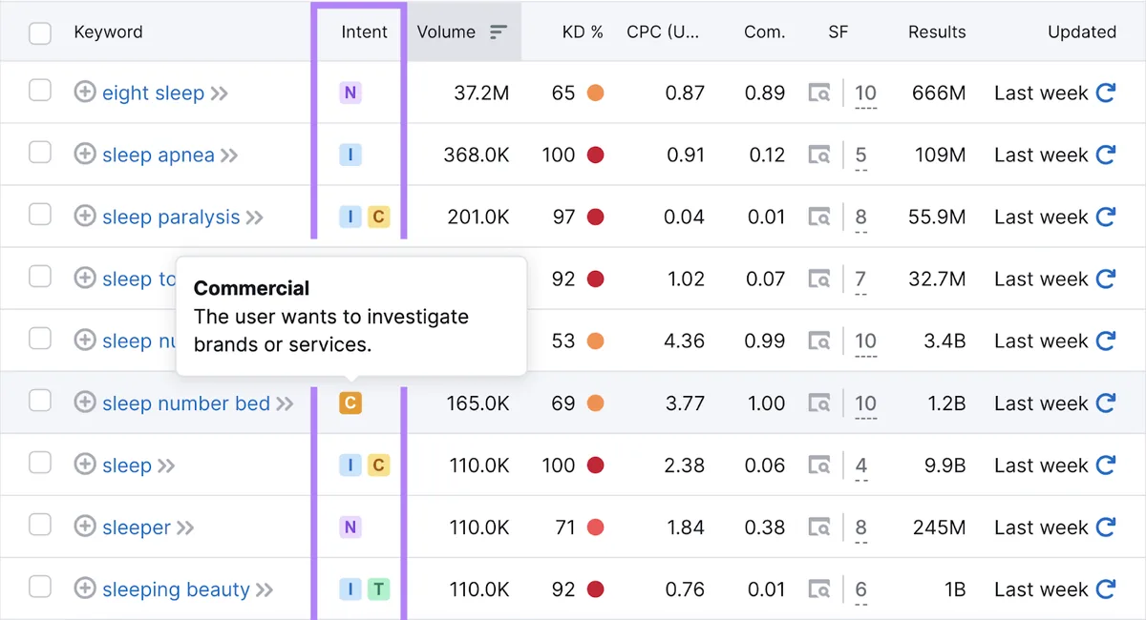Viewport: 1146px width, 620px height.
Task: View SERP snapshot for 'eight sleep'
Action: [x=818, y=93]
